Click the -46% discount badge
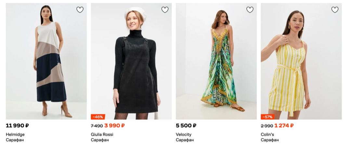Screen dimensions: 351x144 97,117
